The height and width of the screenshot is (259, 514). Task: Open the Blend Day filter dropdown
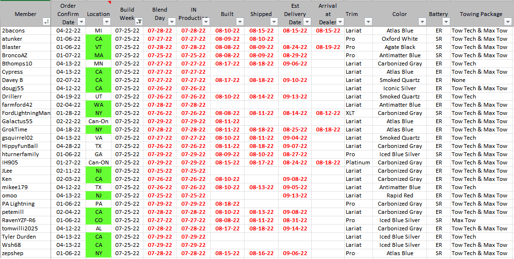point(172,22)
